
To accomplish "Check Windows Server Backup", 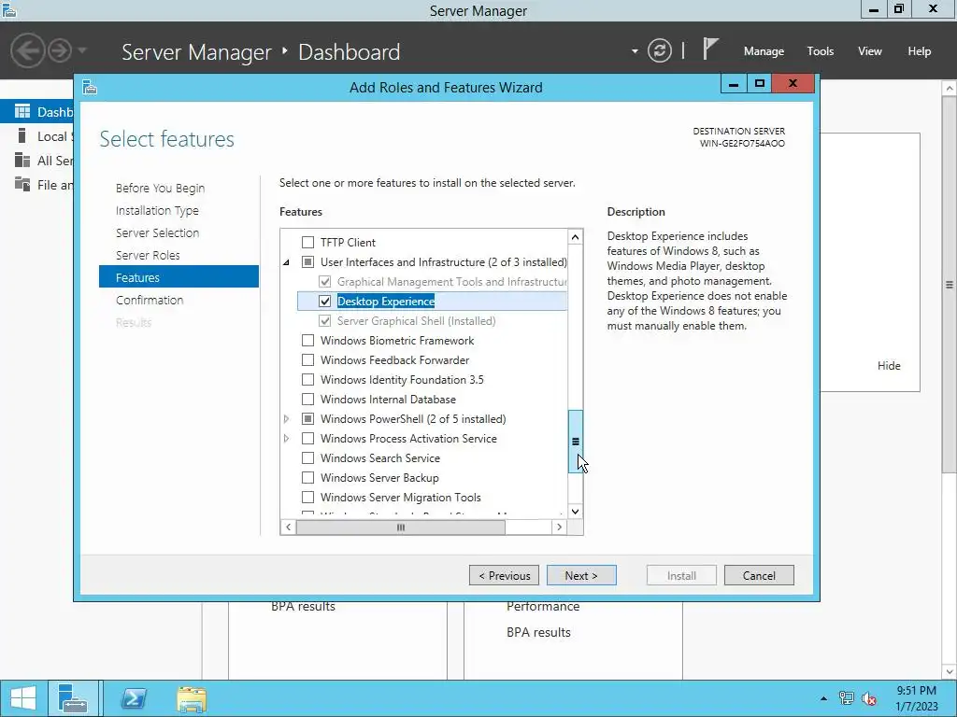I will (308, 477).
